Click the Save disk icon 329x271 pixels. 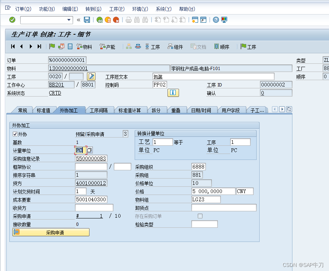87,20
